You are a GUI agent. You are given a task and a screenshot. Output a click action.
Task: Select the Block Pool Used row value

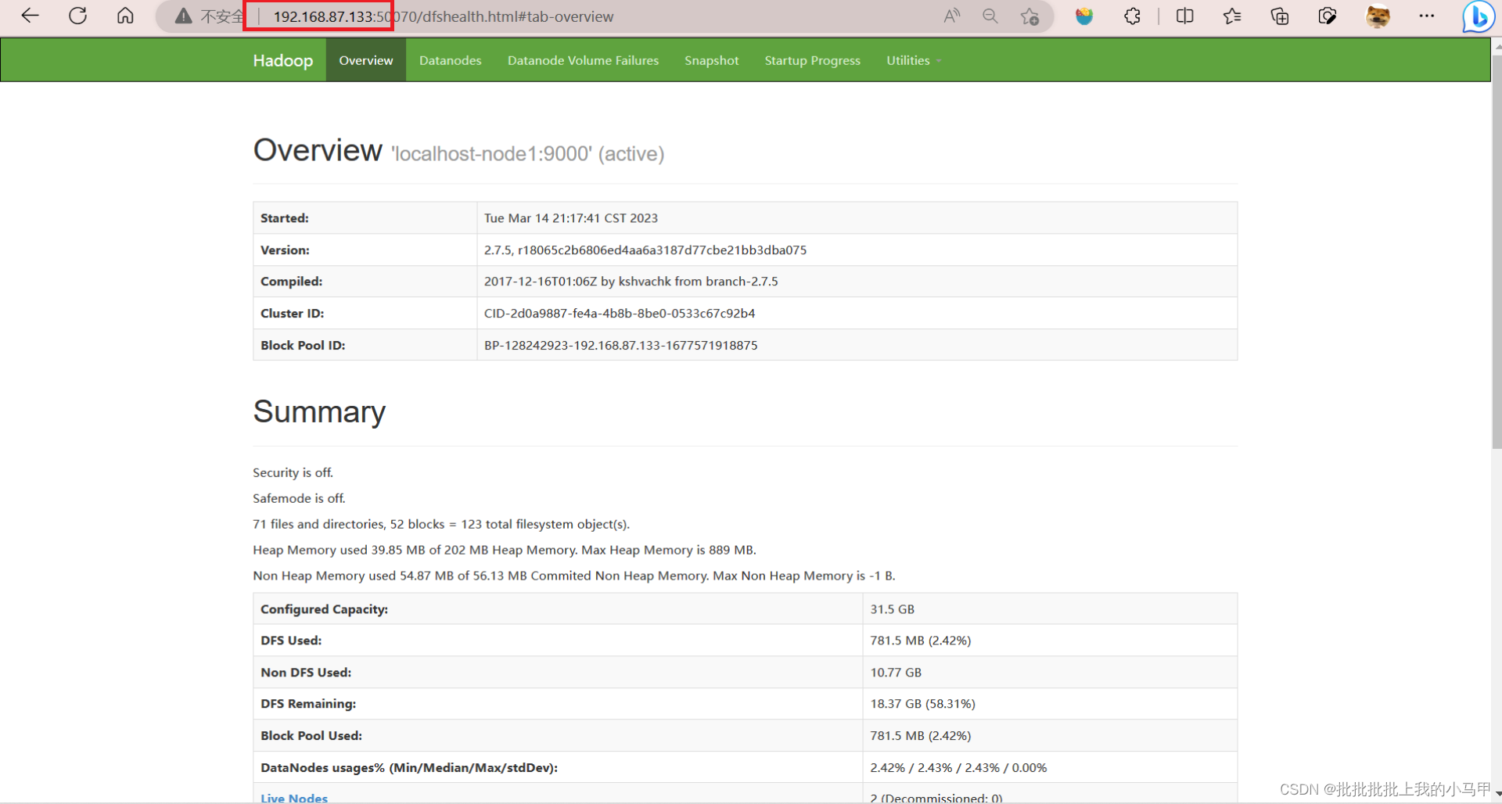point(920,736)
